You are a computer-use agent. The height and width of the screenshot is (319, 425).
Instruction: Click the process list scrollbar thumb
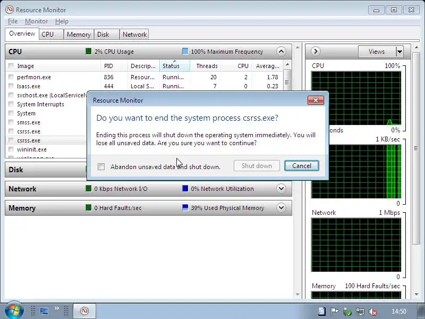[x=287, y=82]
